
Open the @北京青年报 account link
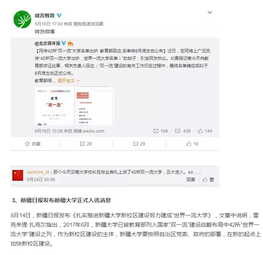pos(47,44)
